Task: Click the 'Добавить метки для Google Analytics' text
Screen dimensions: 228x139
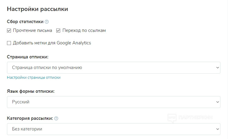Action: pyautogui.click(x=52, y=43)
